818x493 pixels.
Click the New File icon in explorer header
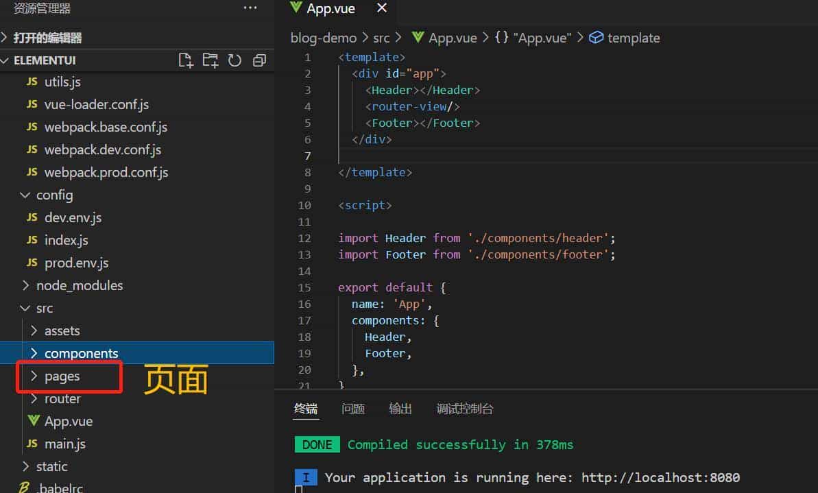[x=186, y=60]
